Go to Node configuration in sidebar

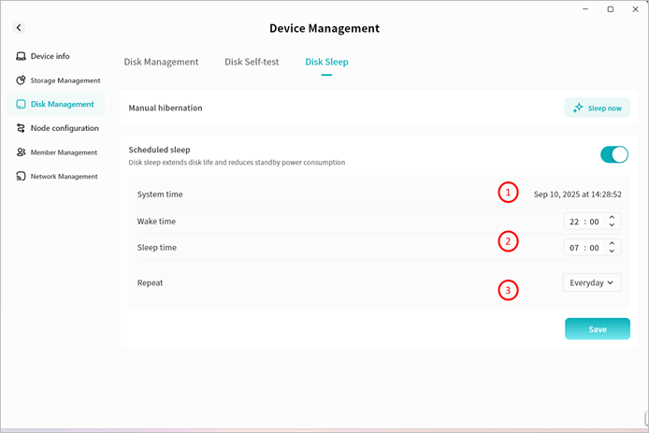click(64, 128)
